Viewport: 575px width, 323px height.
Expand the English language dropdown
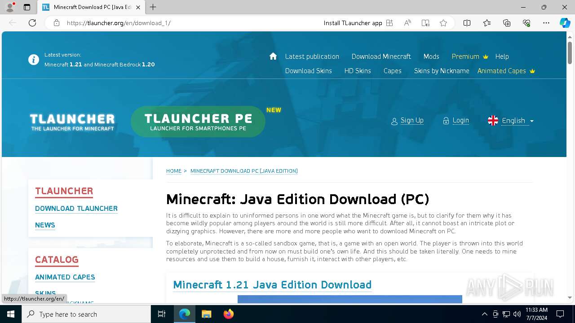pos(517,121)
